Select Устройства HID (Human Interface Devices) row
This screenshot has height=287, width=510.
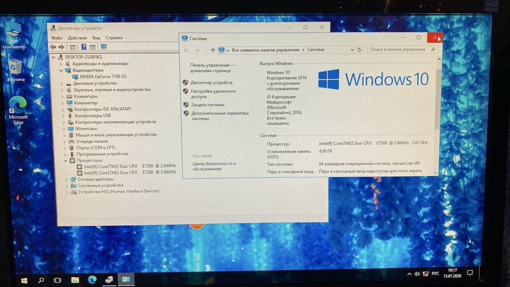118,192
